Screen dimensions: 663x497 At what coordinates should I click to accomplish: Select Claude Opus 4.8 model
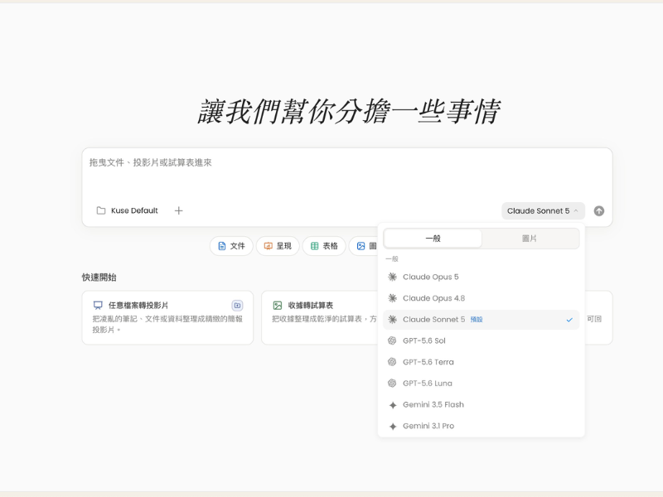pyautogui.click(x=481, y=298)
